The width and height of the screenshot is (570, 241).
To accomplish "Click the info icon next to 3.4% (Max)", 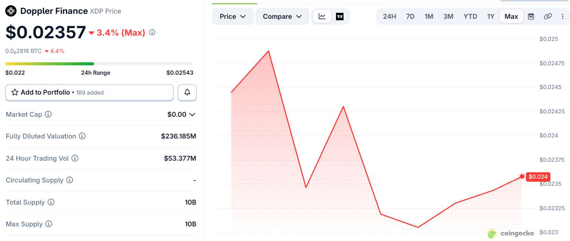I will pyautogui.click(x=152, y=33).
